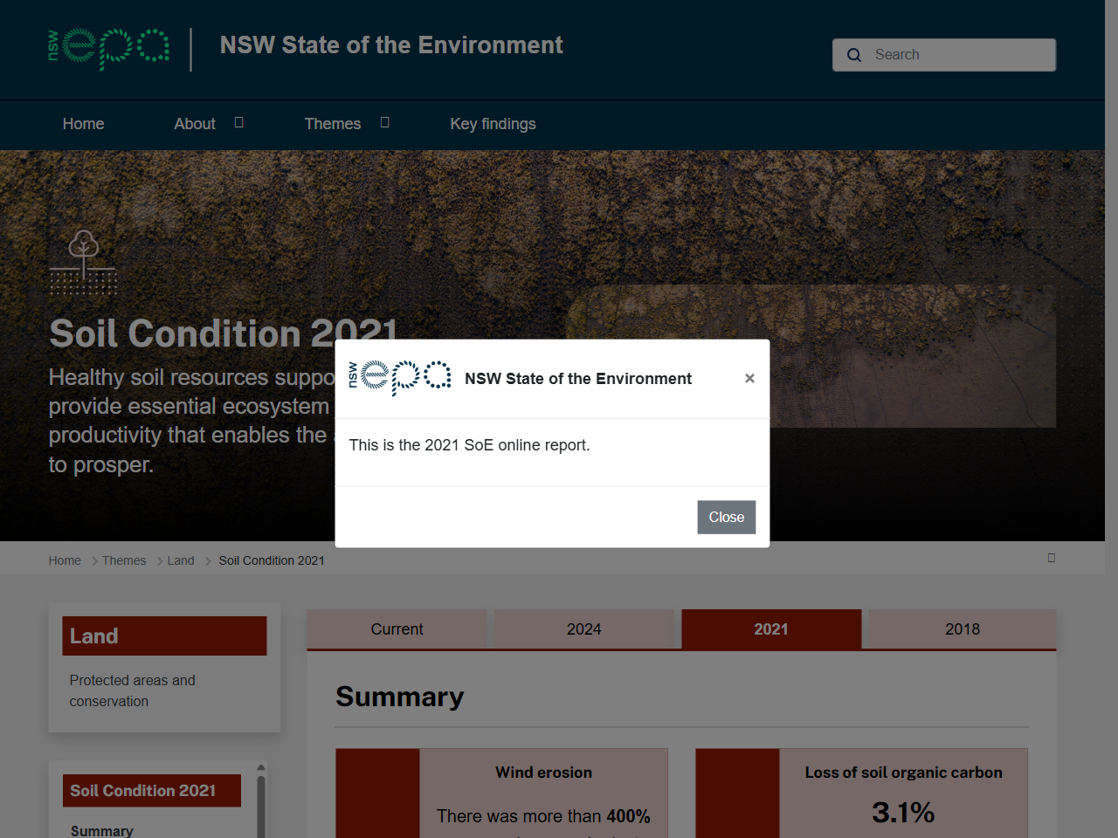The height and width of the screenshot is (838, 1118).
Task: Click the dark red icon on the Wind erosion card
Action: click(376, 793)
